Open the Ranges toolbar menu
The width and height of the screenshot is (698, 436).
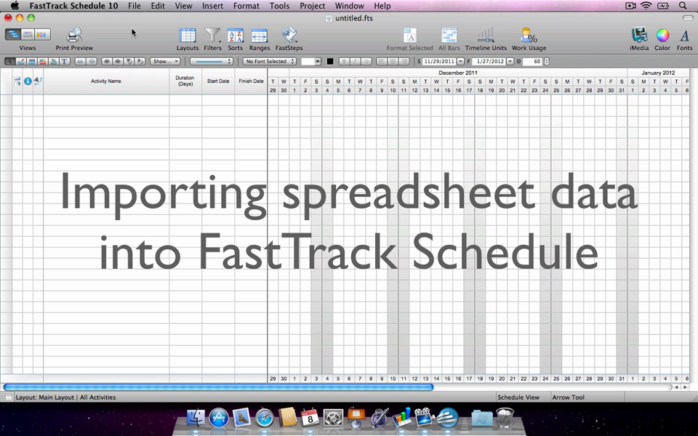260,39
